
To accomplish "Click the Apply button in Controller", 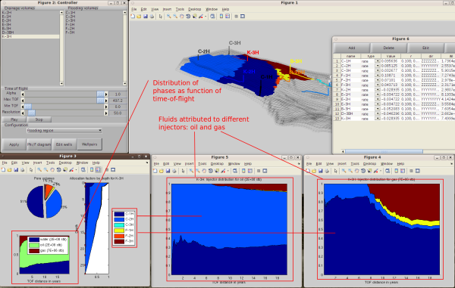I will pos(14,144).
